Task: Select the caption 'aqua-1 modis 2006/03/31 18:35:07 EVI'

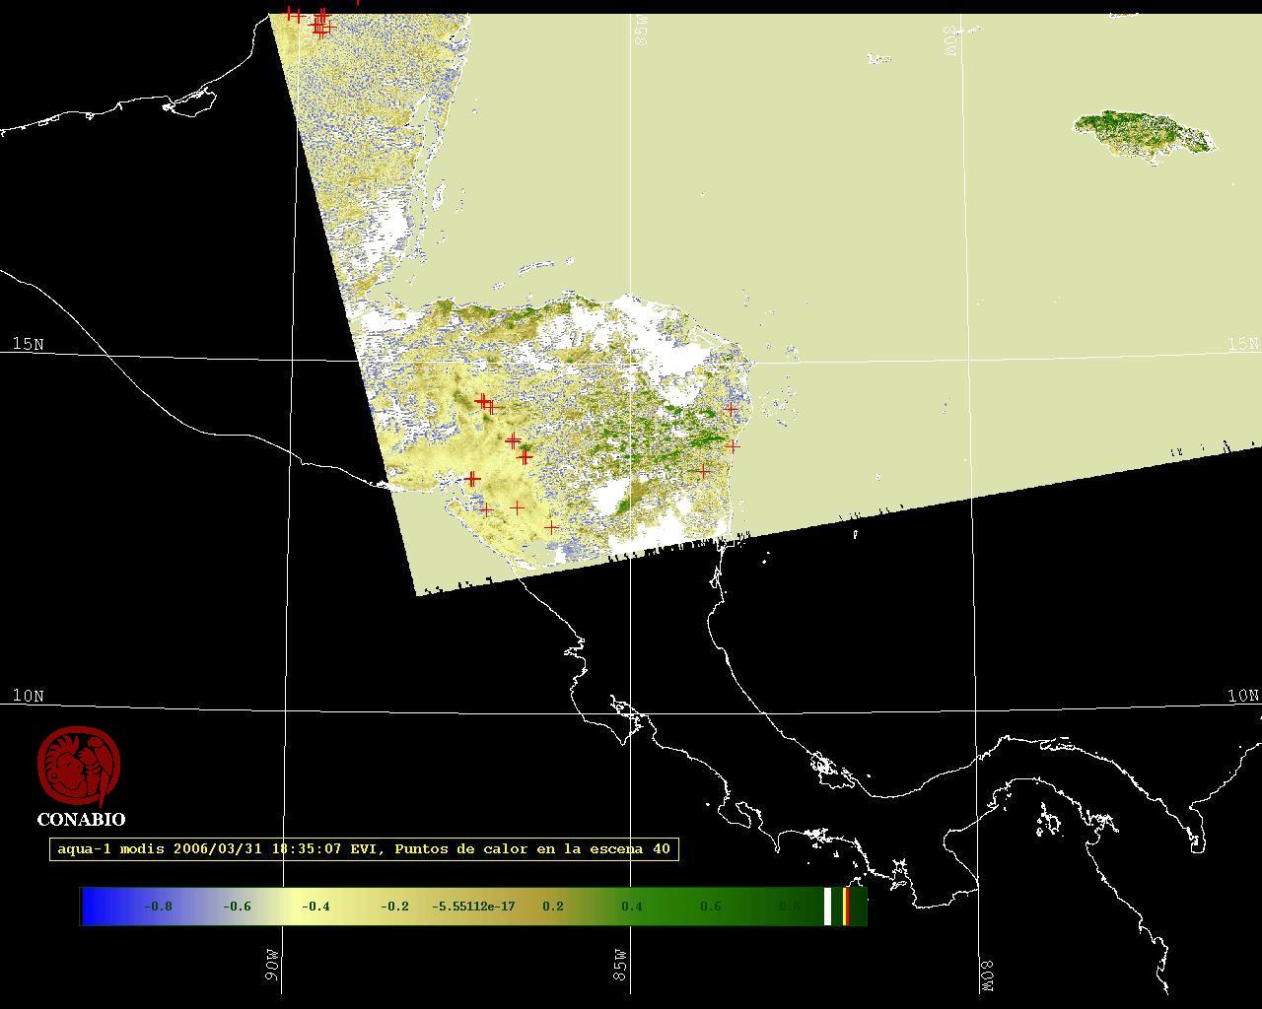Action: tap(222, 848)
